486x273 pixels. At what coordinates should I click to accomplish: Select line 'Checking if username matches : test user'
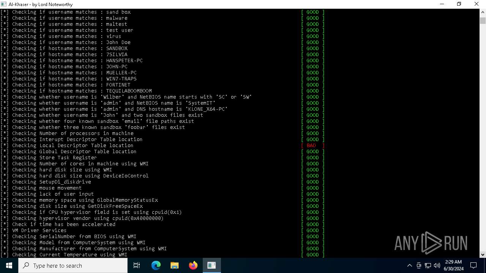pos(67,30)
